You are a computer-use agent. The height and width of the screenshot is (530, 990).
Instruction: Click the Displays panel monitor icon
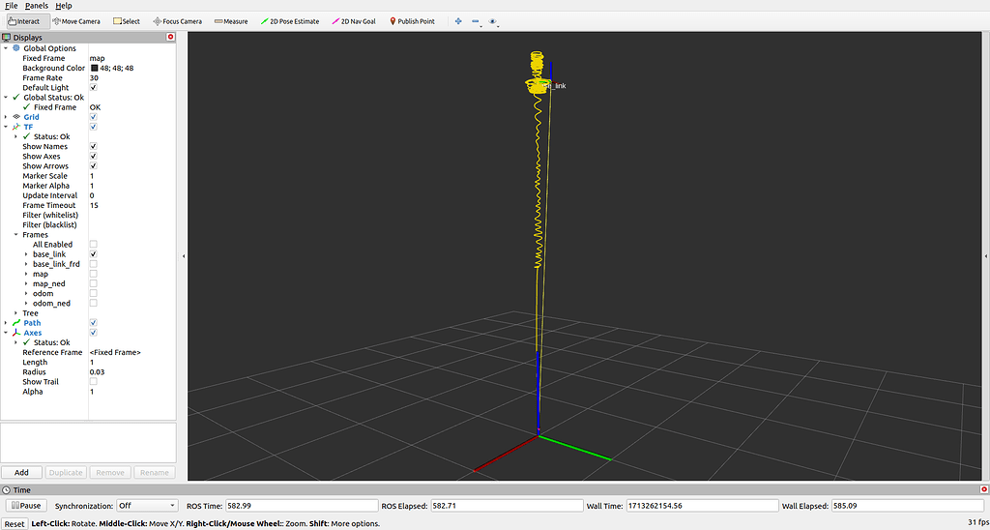(x=7, y=38)
